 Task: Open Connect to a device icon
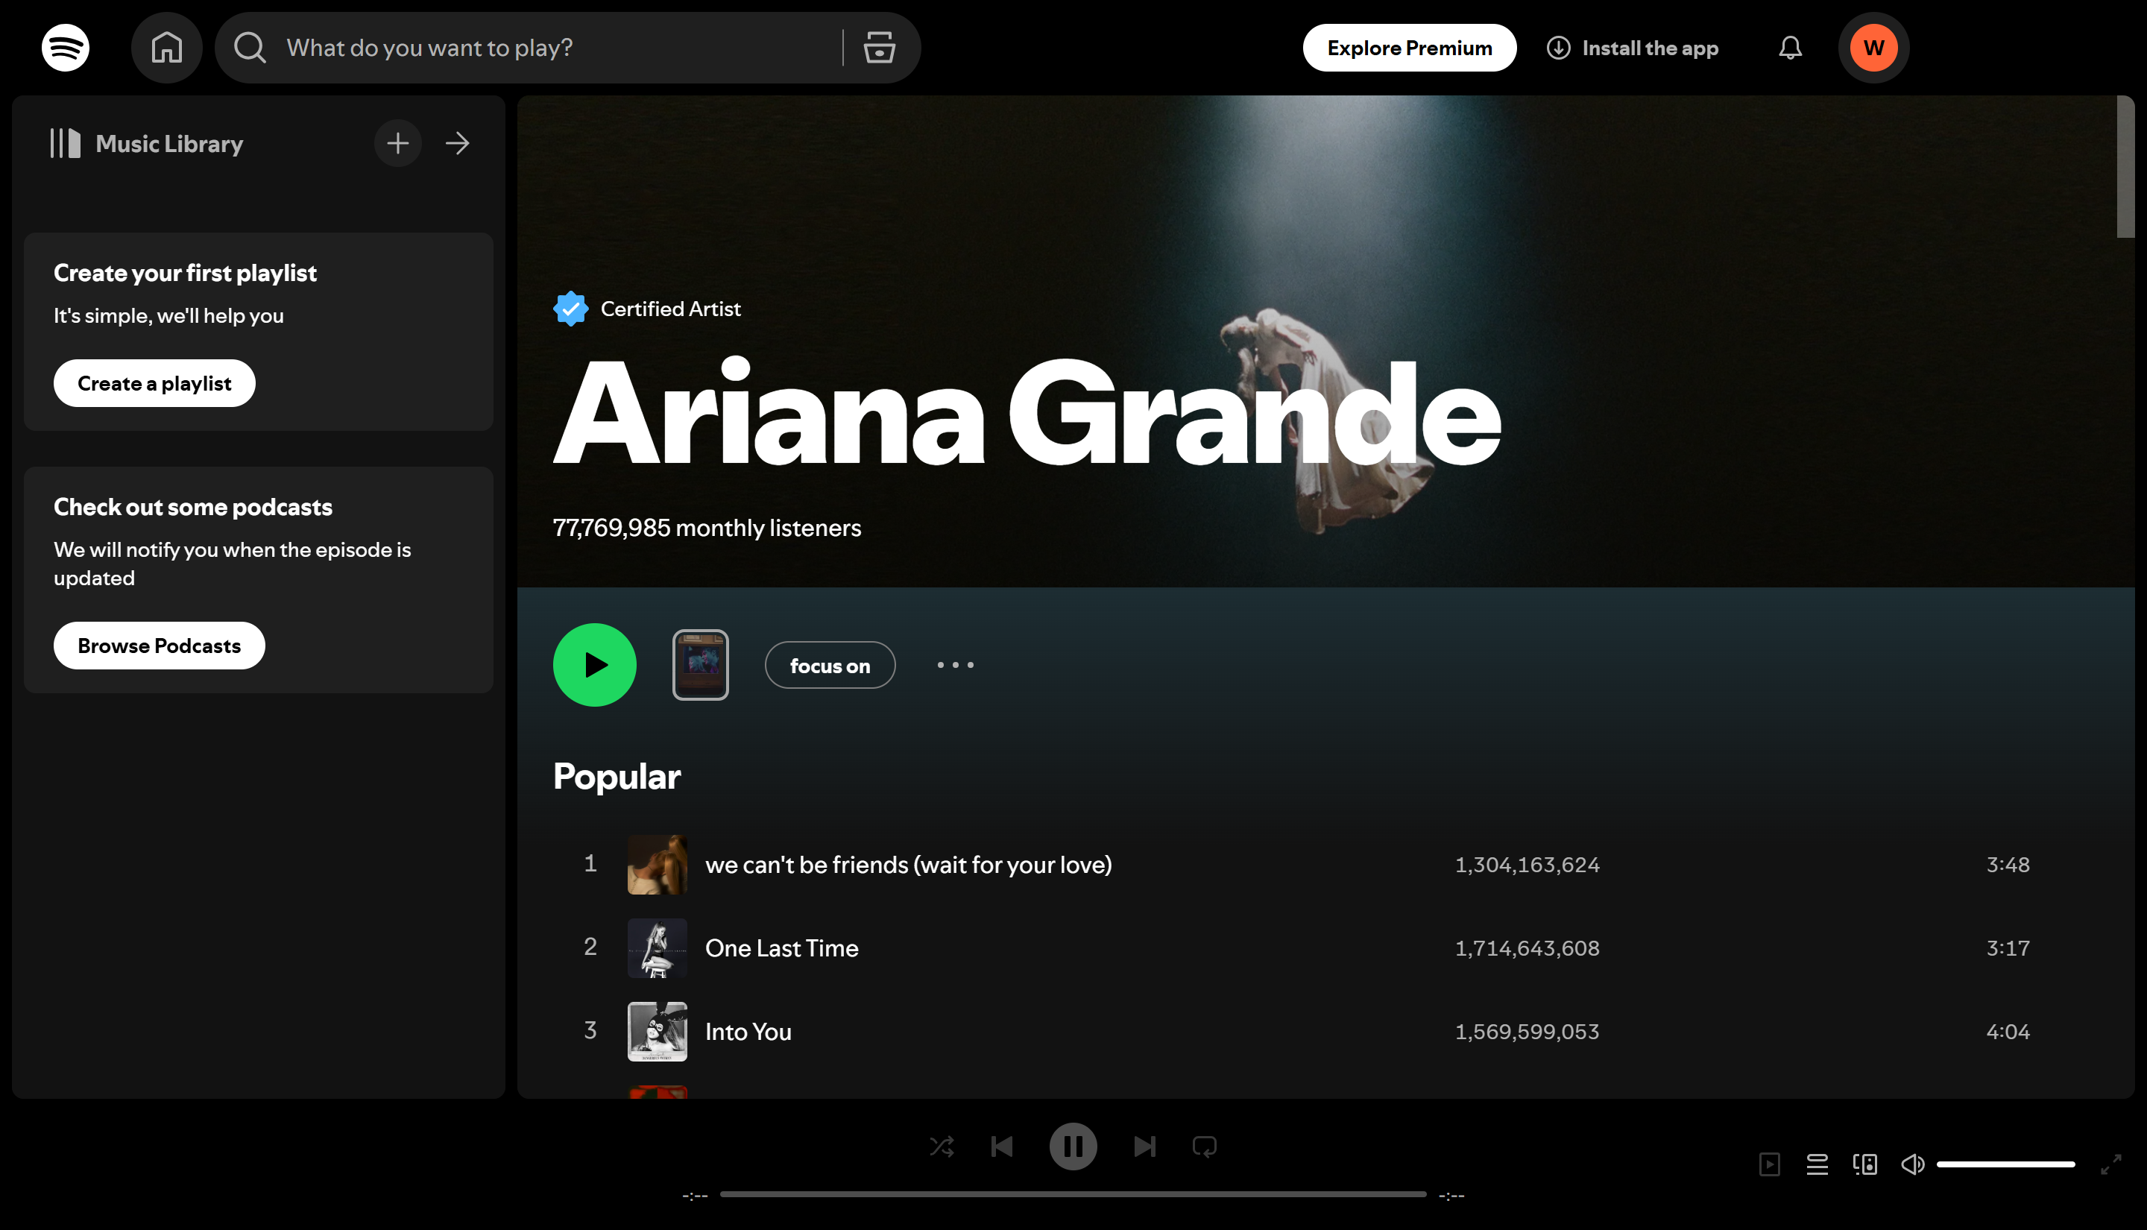click(x=1865, y=1164)
